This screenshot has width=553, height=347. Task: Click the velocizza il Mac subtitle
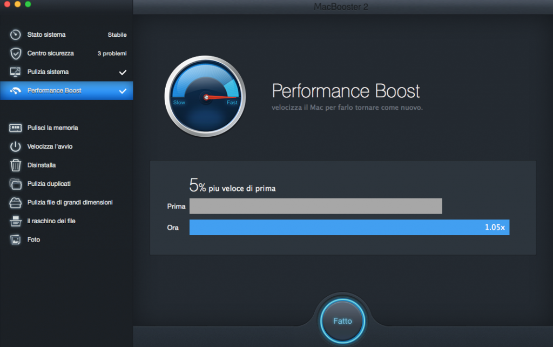[347, 108]
